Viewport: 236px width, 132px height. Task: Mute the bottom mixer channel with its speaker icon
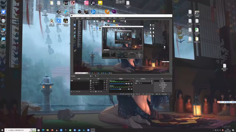tap(129, 89)
